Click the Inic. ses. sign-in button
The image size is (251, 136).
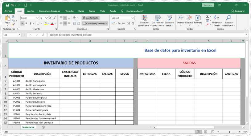click(208, 5)
